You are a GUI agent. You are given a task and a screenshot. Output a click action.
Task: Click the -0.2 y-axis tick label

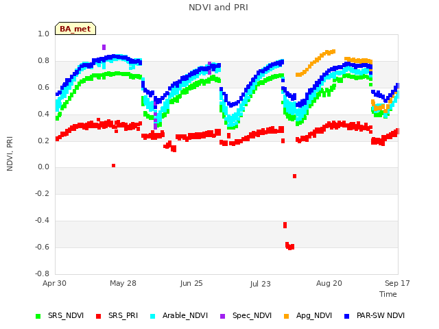tap(42, 193)
